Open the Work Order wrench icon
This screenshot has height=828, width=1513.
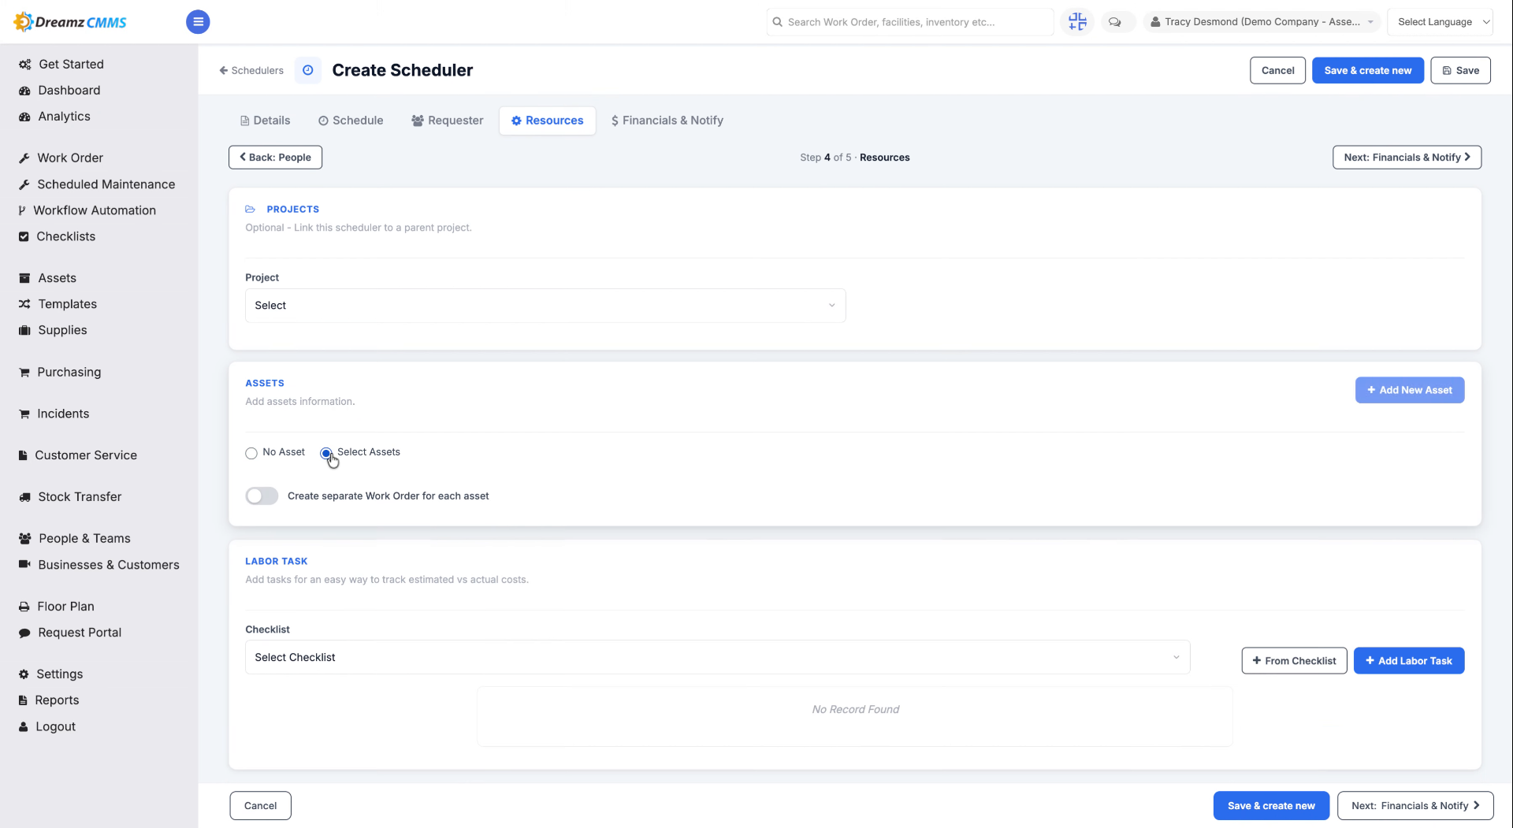[x=24, y=158]
